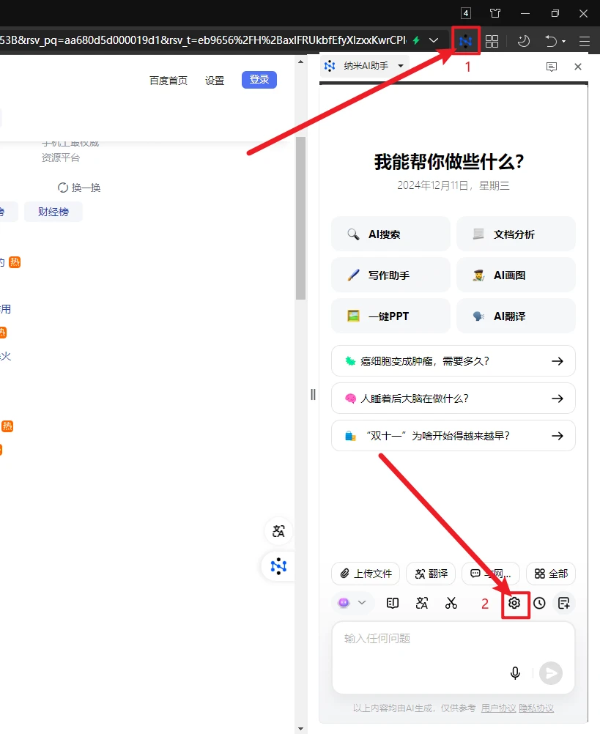Click the 百度首页 link

tap(168, 81)
